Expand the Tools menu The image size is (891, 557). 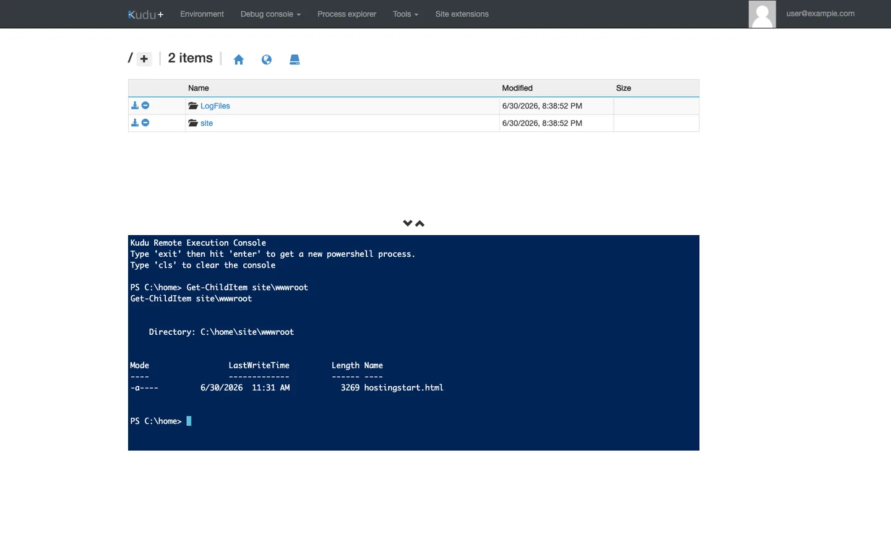pos(405,14)
